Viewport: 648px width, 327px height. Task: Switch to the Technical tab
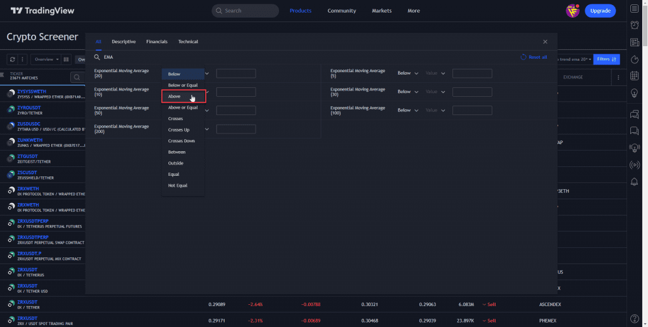point(188,42)
